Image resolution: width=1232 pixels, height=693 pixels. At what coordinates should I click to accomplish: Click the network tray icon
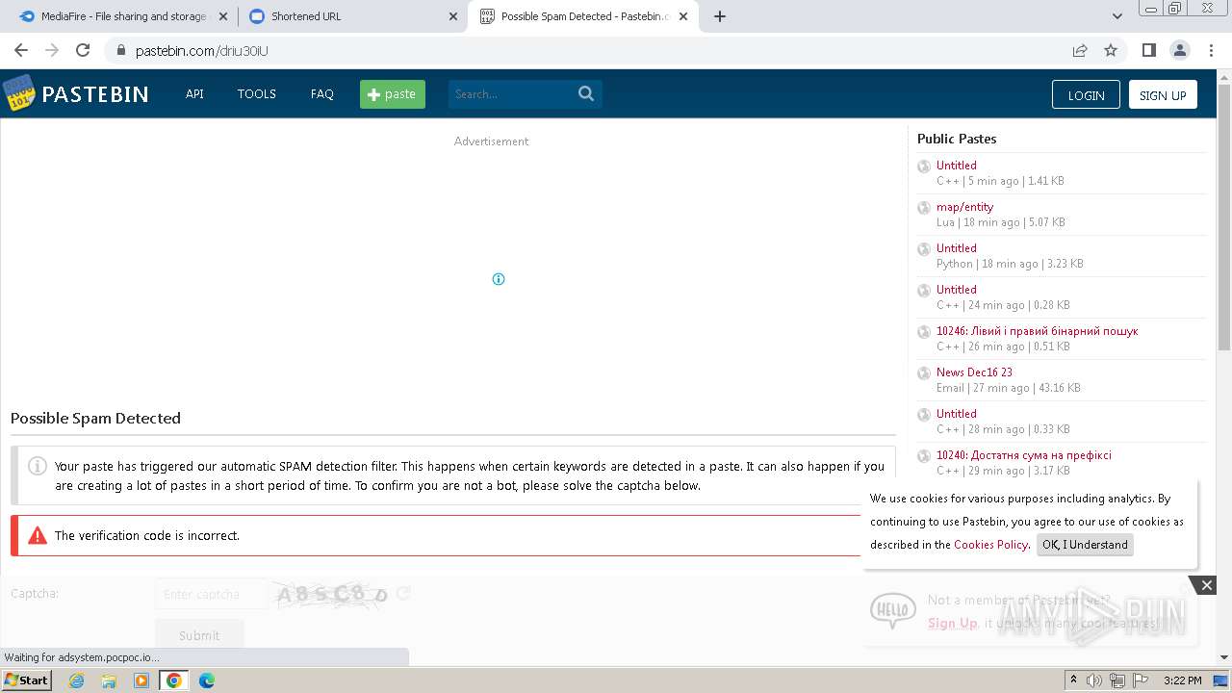click(1116, 680)
